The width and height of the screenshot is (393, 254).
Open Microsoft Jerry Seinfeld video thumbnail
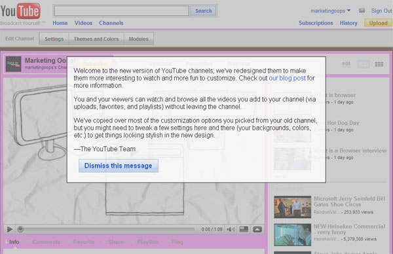[293, 207]
